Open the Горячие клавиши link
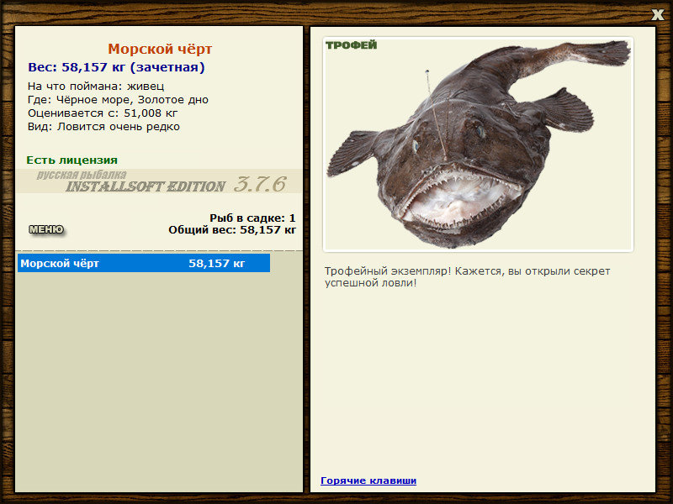Viewport: 673px width, 504px height. coord(368,480)
